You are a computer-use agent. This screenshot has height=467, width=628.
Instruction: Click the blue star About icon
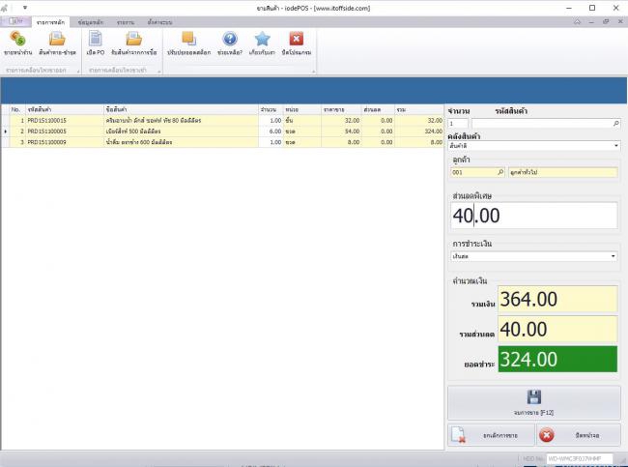click(x=262, y=39)
